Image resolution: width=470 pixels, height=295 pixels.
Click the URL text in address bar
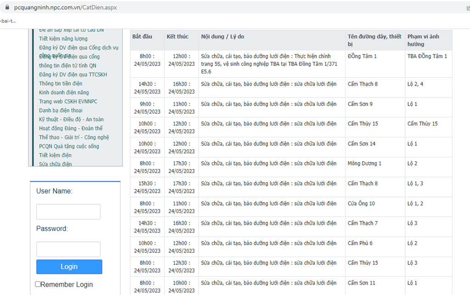click(x=65, y=7)
